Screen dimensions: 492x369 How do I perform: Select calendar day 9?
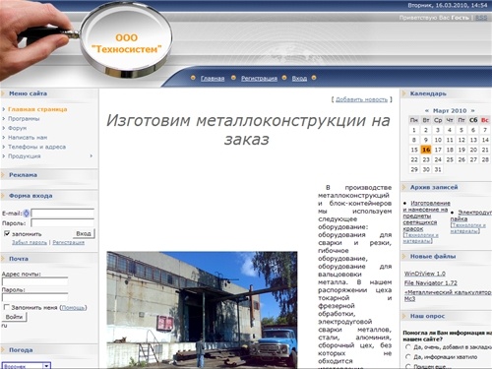[x=426, y=140]
